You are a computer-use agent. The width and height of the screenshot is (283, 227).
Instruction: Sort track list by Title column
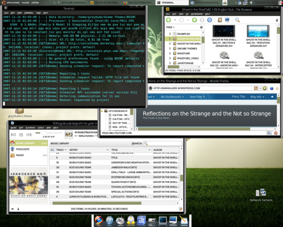pyautogui.click(x=131, y=150)
